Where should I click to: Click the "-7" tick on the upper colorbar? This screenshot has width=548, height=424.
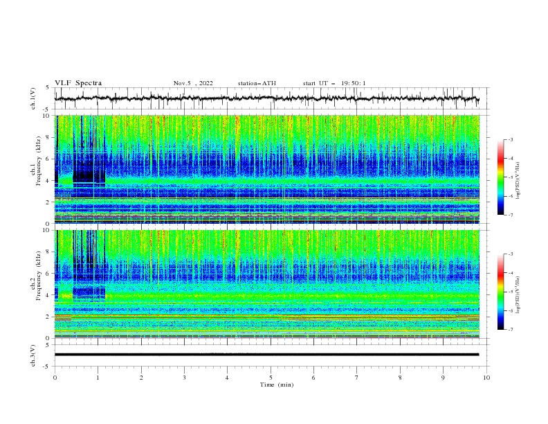pos(510,215)
